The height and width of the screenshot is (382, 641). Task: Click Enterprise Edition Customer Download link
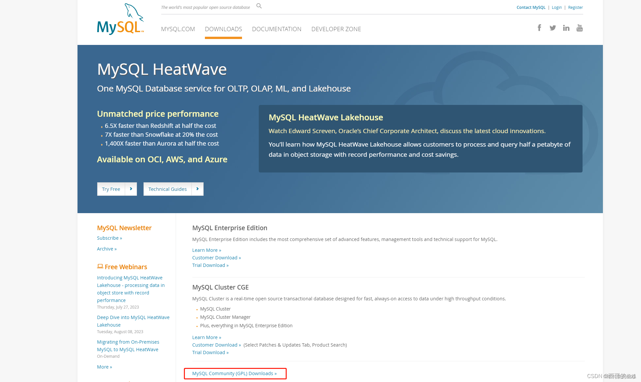pos(216,258)
